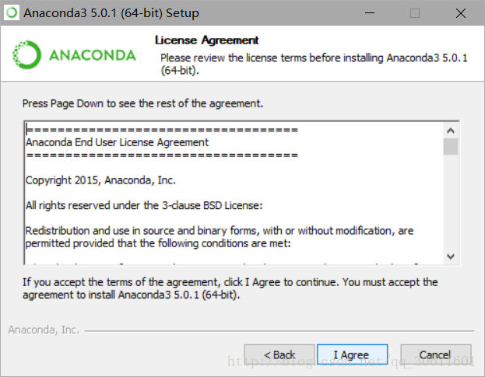
Task: Cancel the Anaconda3 installation
Action: click(x=436, y=354)
